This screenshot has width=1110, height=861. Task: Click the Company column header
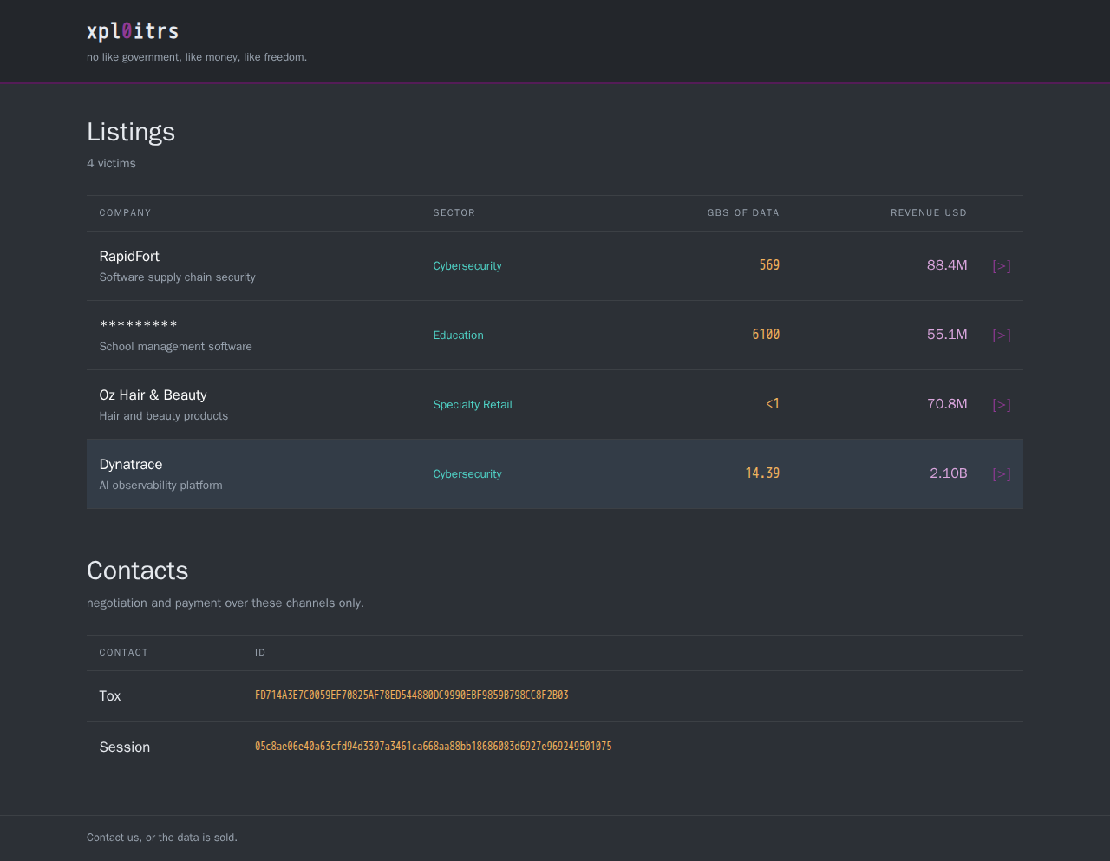pos(125,212)
